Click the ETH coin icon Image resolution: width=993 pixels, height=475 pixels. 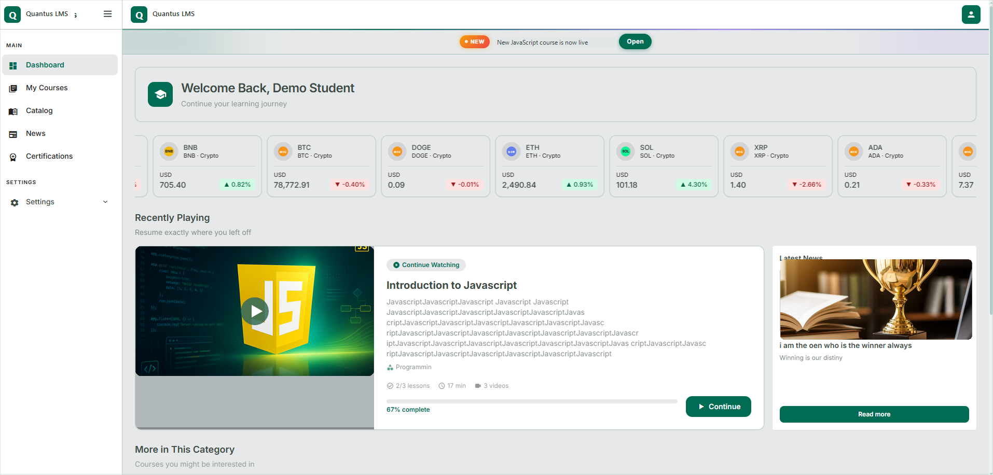pos(512,151)
